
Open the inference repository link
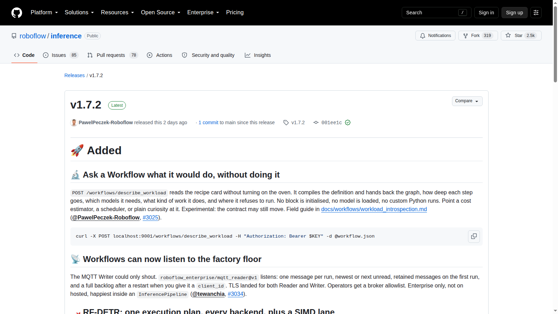[66, 36]
